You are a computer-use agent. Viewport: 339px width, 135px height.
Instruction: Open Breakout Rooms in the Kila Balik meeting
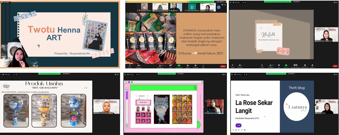click(x=305, y=65)
